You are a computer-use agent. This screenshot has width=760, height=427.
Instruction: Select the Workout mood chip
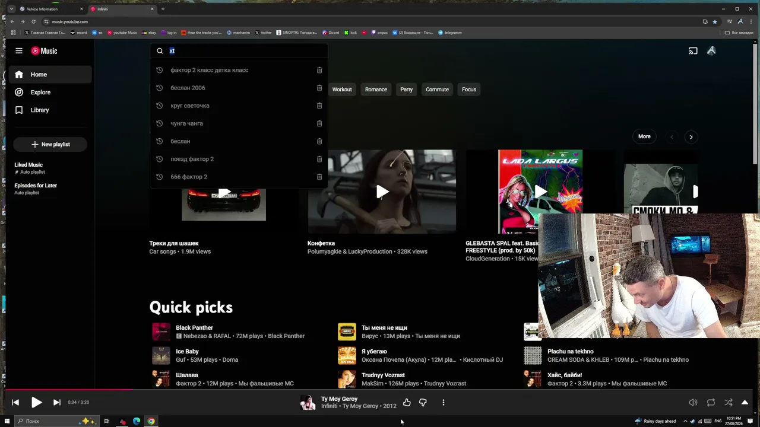pyautogui.click(x=342, y=90)
